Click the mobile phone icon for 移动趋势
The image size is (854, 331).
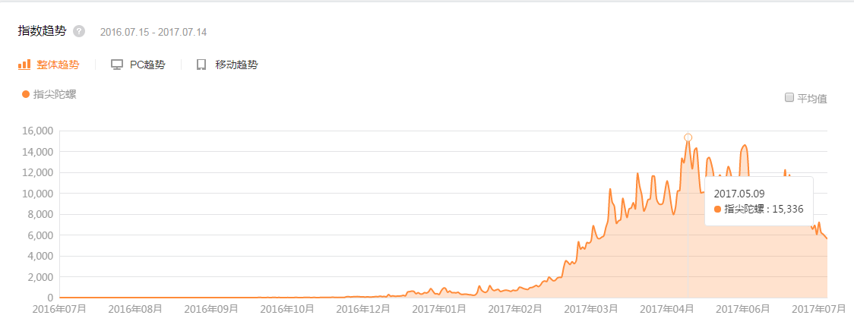coord(201,65)
